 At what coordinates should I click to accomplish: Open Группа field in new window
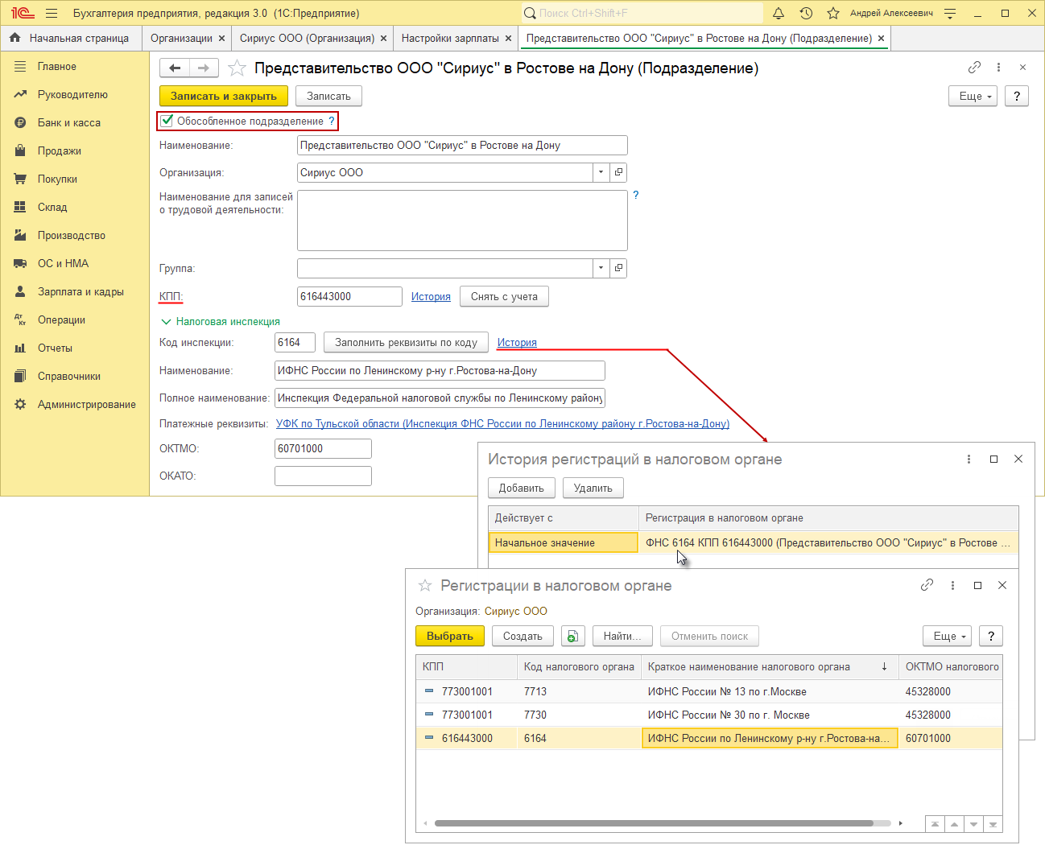tap(618, 268)
